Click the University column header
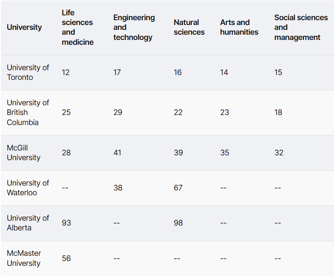 point(24,27)
